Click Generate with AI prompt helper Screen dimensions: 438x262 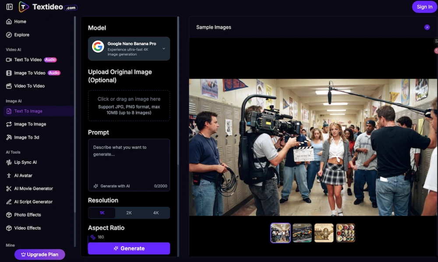(112, 186)
